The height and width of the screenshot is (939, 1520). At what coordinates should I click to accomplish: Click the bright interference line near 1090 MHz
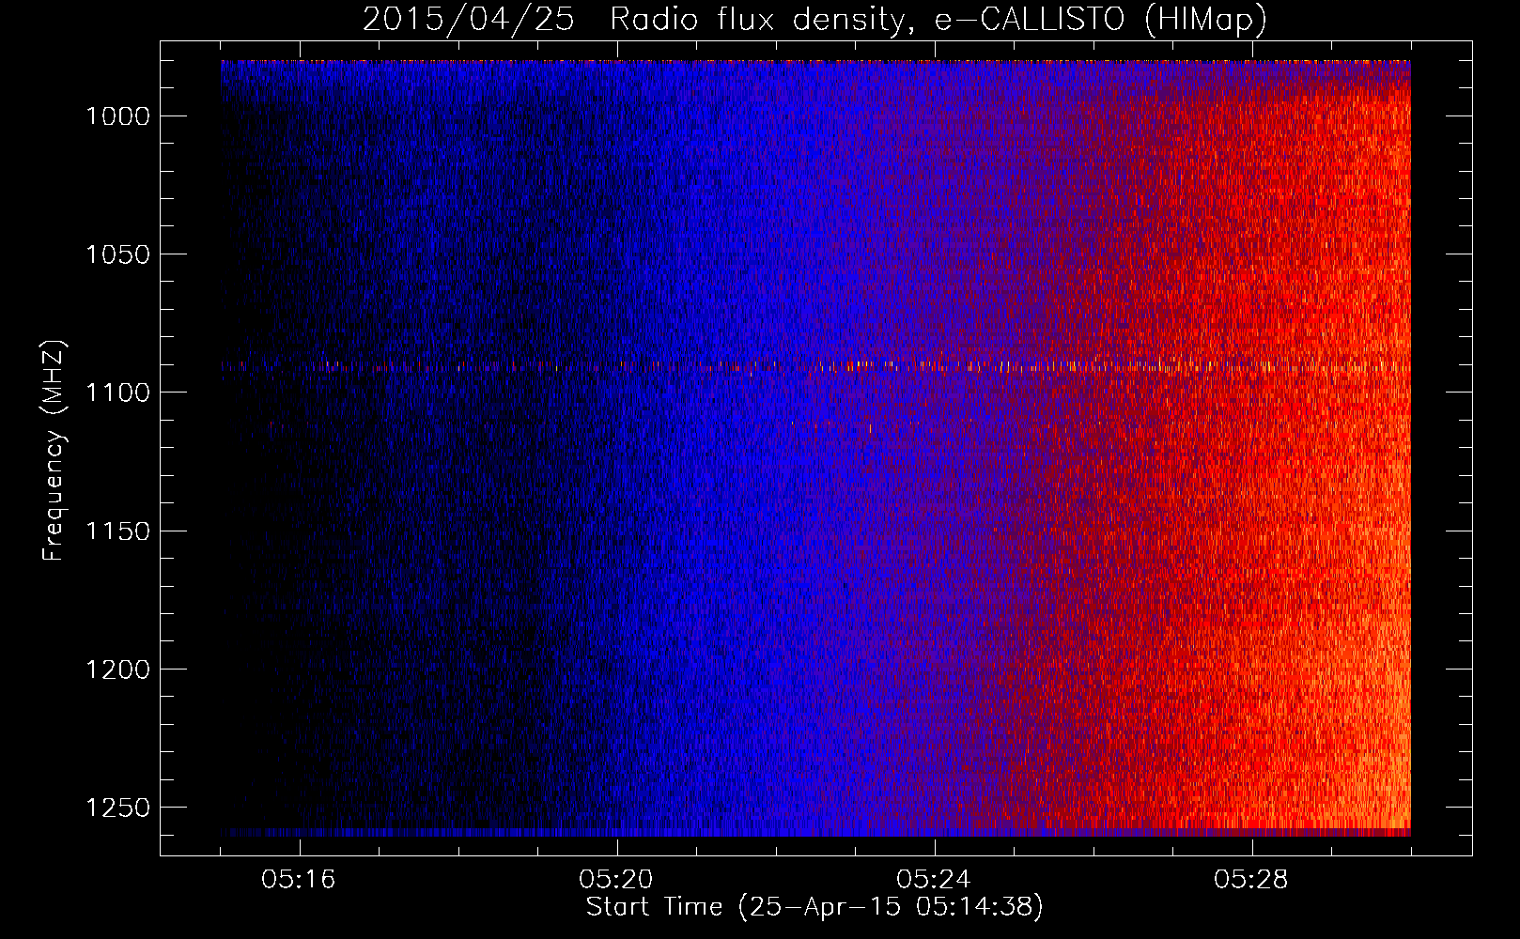tap(815, 366)
